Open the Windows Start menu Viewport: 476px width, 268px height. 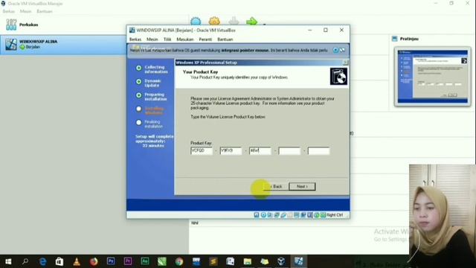(8, 261)
